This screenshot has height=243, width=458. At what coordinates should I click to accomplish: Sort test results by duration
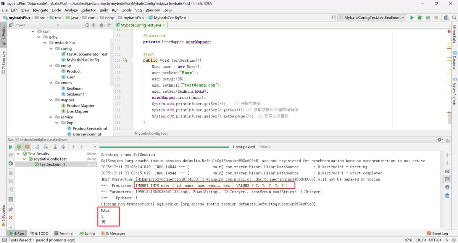coord(45,147)
